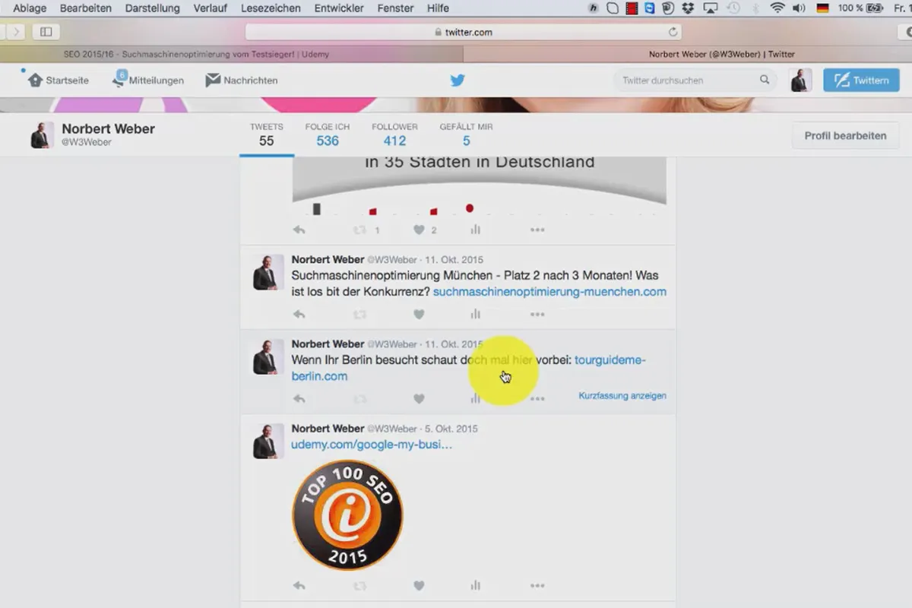Open the Follower 412 list
912x608 pixels.
(x=394, y=135)
